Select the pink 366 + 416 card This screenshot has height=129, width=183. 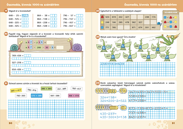(x=74, y=96)
